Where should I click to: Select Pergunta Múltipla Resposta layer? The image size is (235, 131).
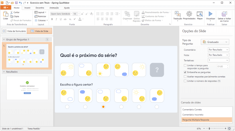(x=207, y=120)
